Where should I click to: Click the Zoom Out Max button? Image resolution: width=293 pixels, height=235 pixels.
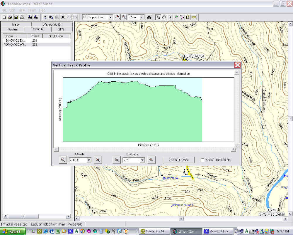click(179, 160)
